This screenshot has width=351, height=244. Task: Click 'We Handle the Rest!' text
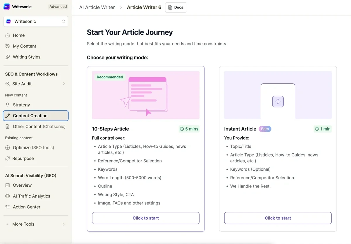(x=250, y=186)
